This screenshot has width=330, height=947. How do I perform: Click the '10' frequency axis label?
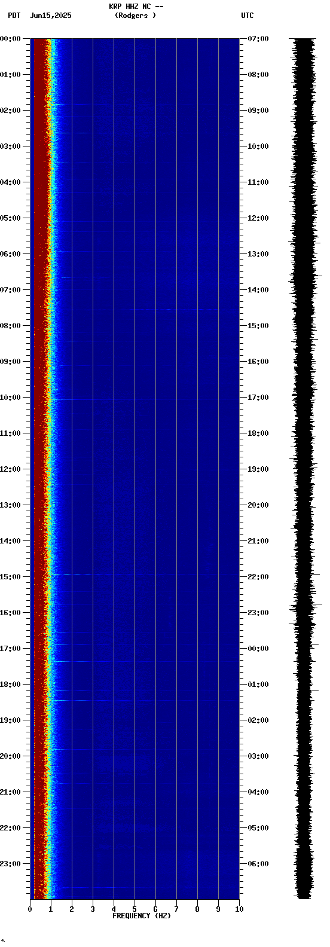239,909
